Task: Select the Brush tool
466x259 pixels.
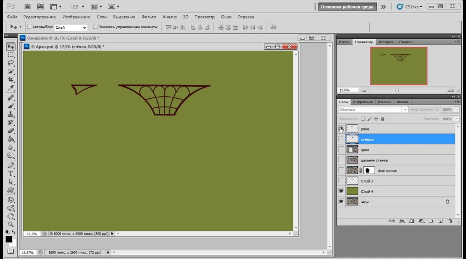Action: 11,106
